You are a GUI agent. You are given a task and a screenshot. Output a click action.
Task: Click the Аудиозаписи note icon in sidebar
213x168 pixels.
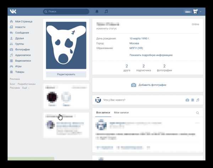(x=11, y=55)
